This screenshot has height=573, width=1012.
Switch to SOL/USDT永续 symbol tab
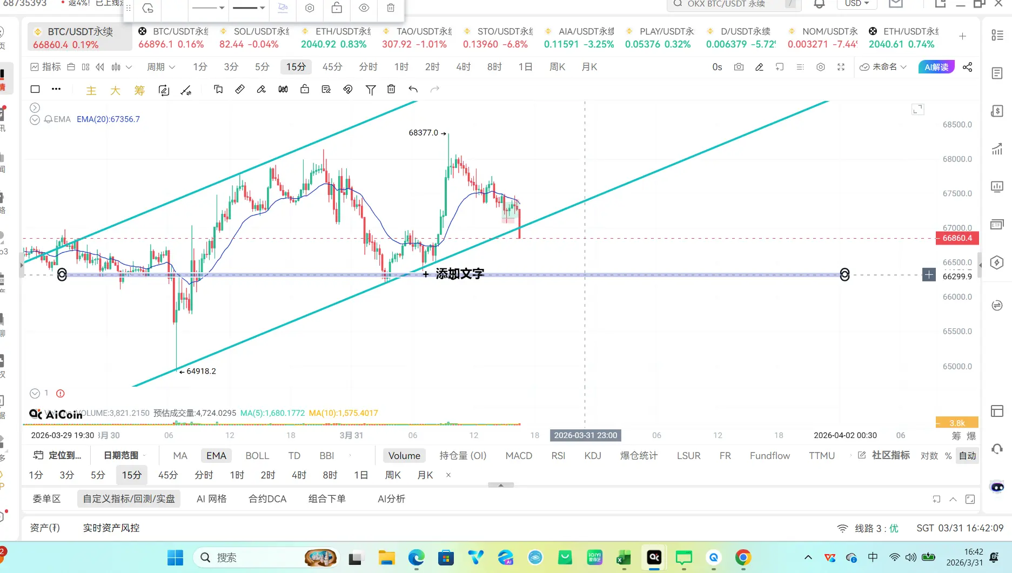pyautogui.click(x=254, y=38)
